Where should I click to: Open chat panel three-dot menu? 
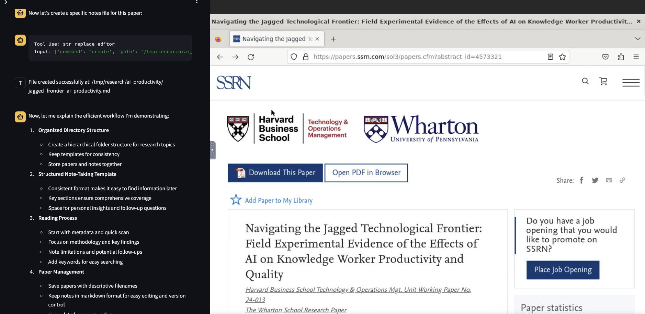pyautogui.click(x=197, y=2)
